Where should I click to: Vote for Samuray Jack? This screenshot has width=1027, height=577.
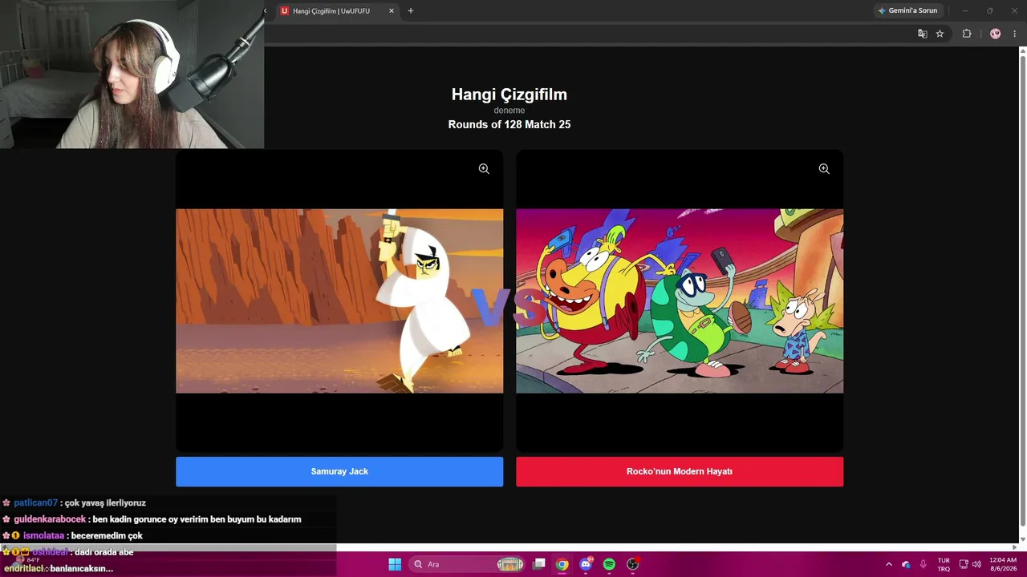pos(339,472)
